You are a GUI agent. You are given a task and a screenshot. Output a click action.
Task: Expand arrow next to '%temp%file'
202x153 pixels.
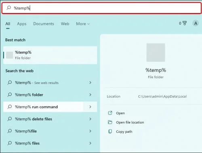pos(90,131)
